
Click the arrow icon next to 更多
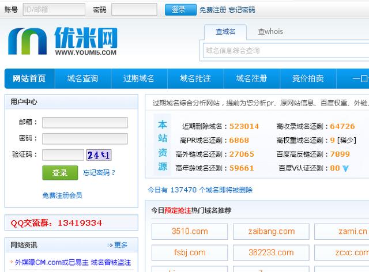110,245
